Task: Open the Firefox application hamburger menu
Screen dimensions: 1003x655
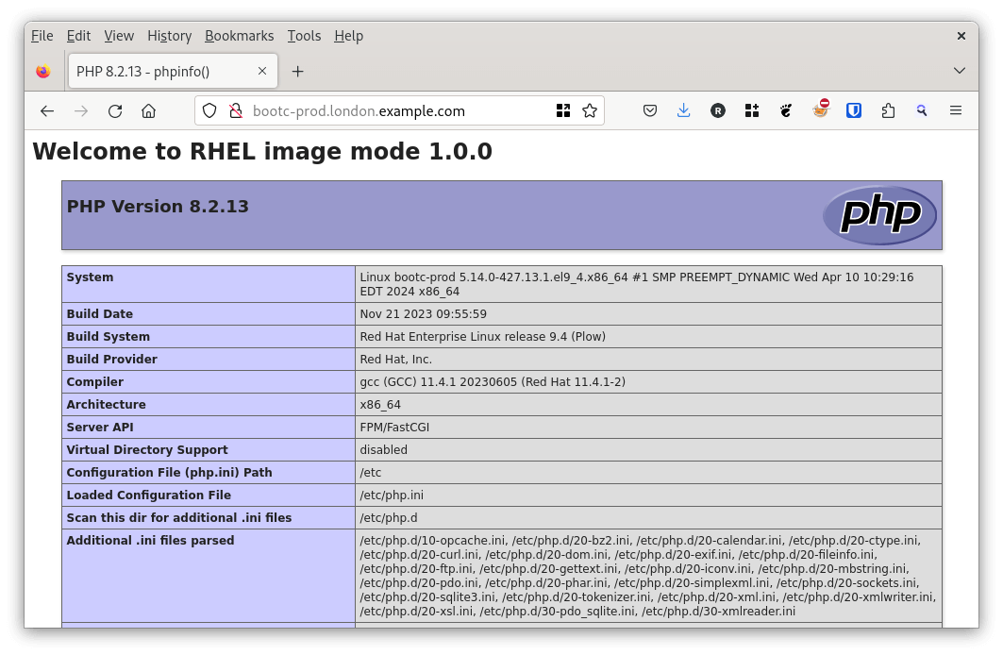Action: click(x=956, y=110)
